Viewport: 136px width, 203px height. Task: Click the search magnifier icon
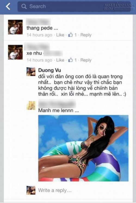pos(24,6)
